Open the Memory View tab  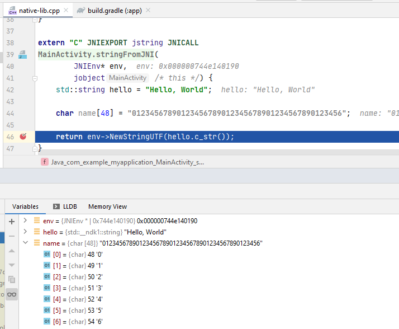point(107,206)
